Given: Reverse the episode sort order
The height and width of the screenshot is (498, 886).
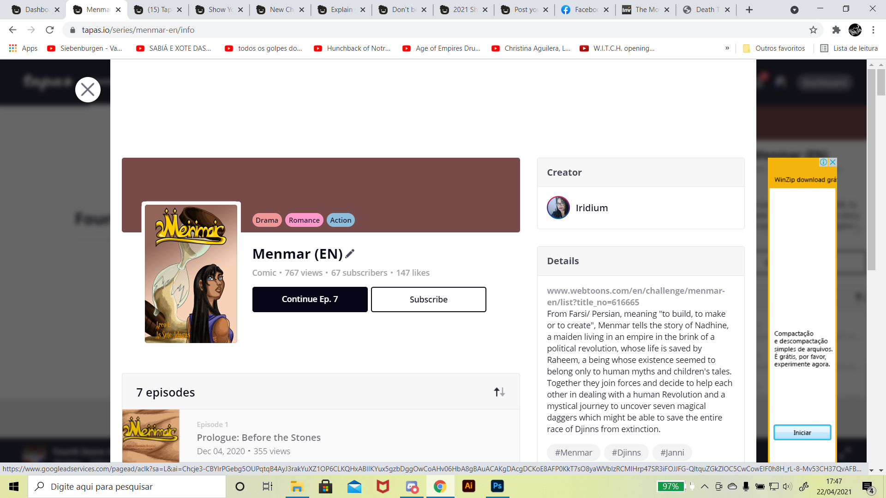Looking at the screenshot, I should 499,392.
